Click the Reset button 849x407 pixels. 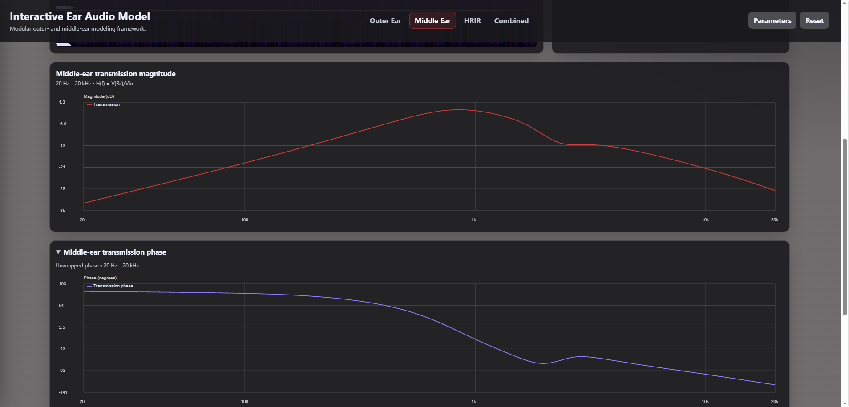pyautogui.click(x=814, y=20)
